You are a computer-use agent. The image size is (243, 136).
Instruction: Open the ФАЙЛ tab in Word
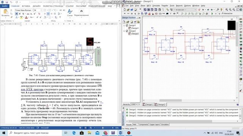pyautogui.click(x=5, y=6)
